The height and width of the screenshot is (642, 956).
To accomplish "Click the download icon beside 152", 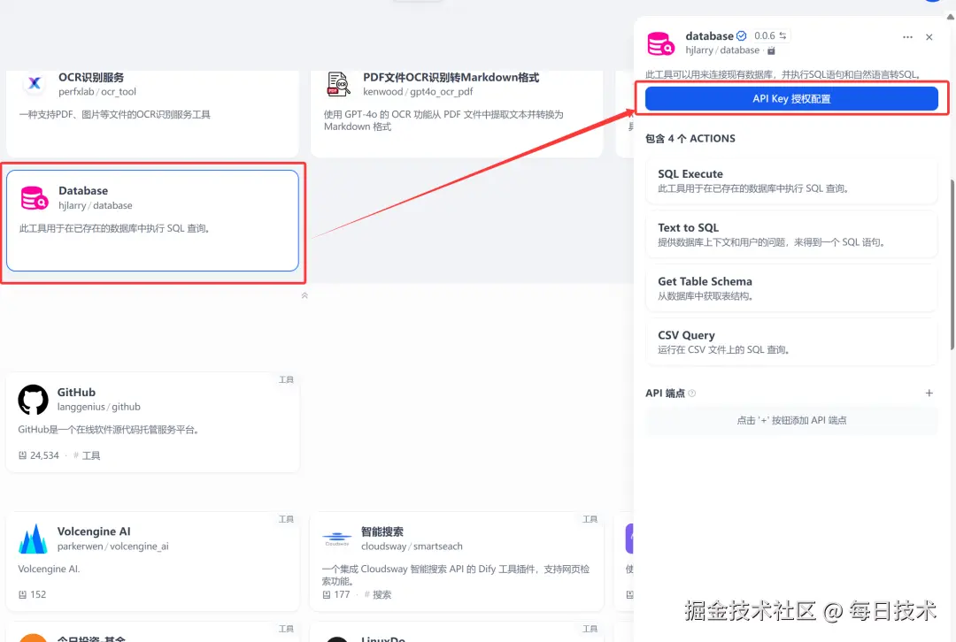I will point(22,594).
